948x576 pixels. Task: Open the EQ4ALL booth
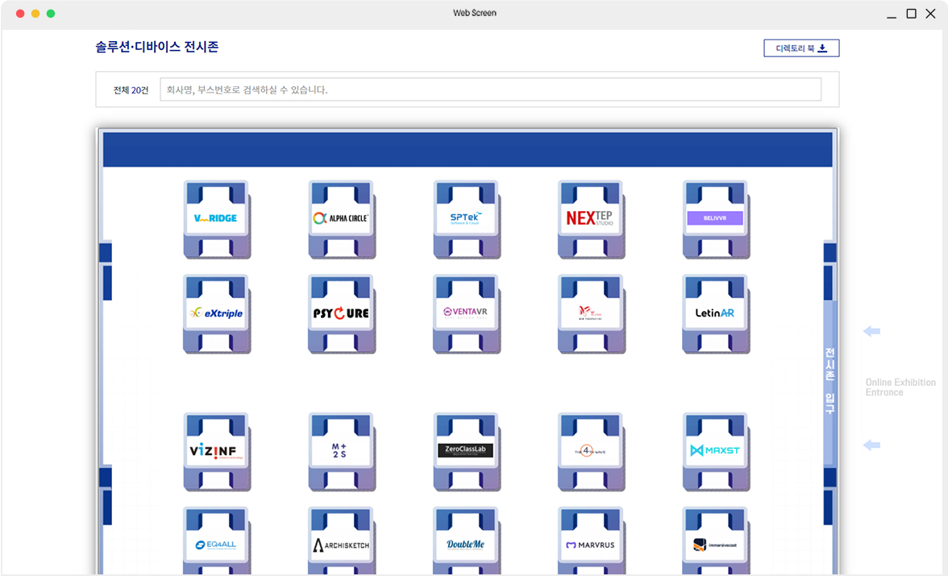pos(215,545)
